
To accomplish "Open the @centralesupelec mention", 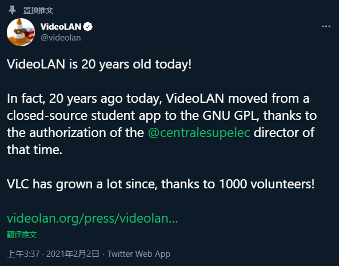I will pyautogui.click(x=199, y=132).
